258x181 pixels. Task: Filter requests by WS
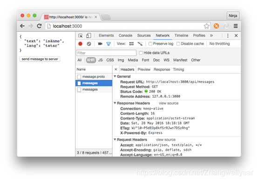pos(166,60)
